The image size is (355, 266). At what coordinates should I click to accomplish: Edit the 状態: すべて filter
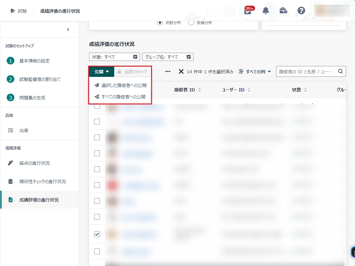pos(114,57)
